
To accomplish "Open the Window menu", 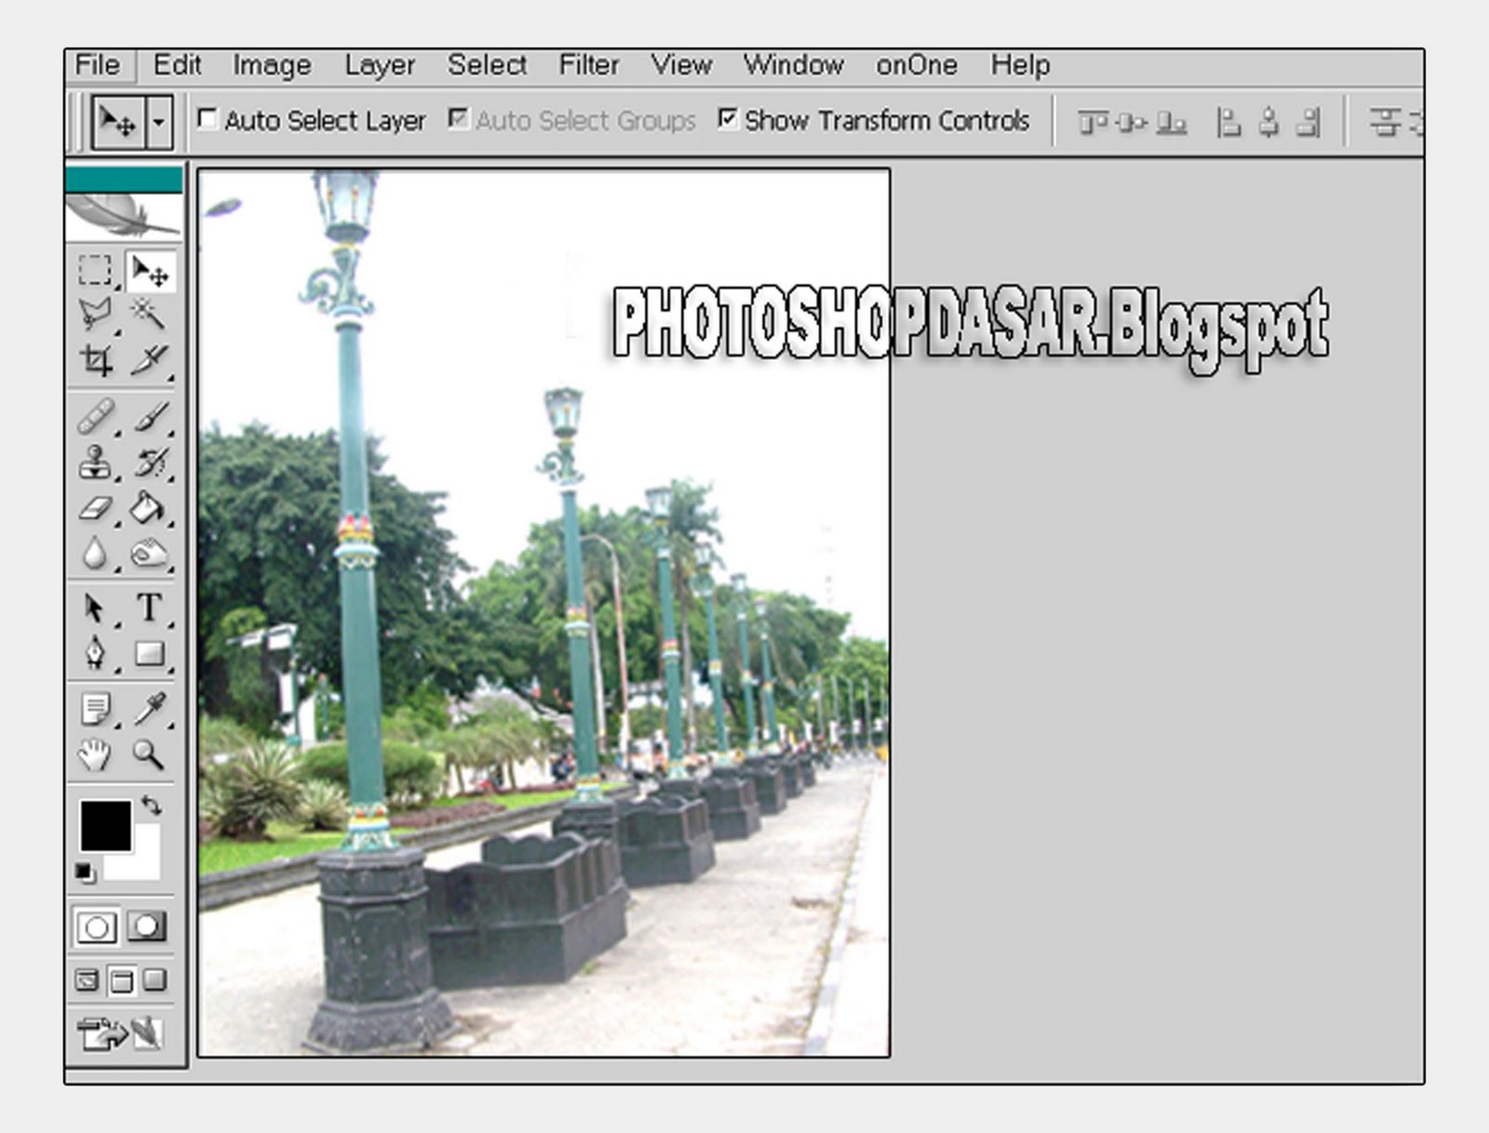I will (794, 65).
